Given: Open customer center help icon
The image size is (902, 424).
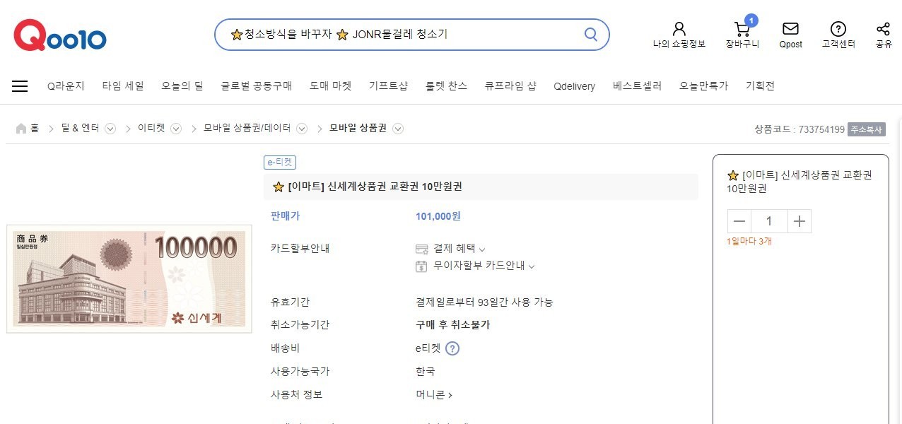Looking at the screenshot, I should click(x=838, y=30).
